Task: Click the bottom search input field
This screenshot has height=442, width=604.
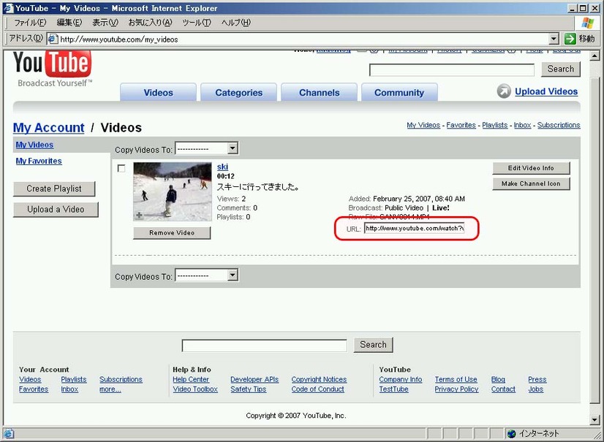Action: tap(264, 346)
